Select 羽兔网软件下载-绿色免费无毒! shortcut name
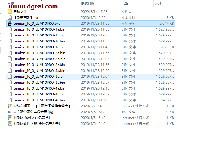This screenshot has height=142, width=203. (x=37, y=124)
